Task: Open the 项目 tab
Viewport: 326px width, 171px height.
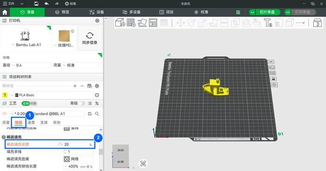Action: click(166, 12)
